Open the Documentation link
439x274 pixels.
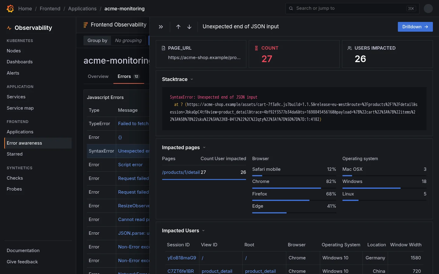[23, 251]
